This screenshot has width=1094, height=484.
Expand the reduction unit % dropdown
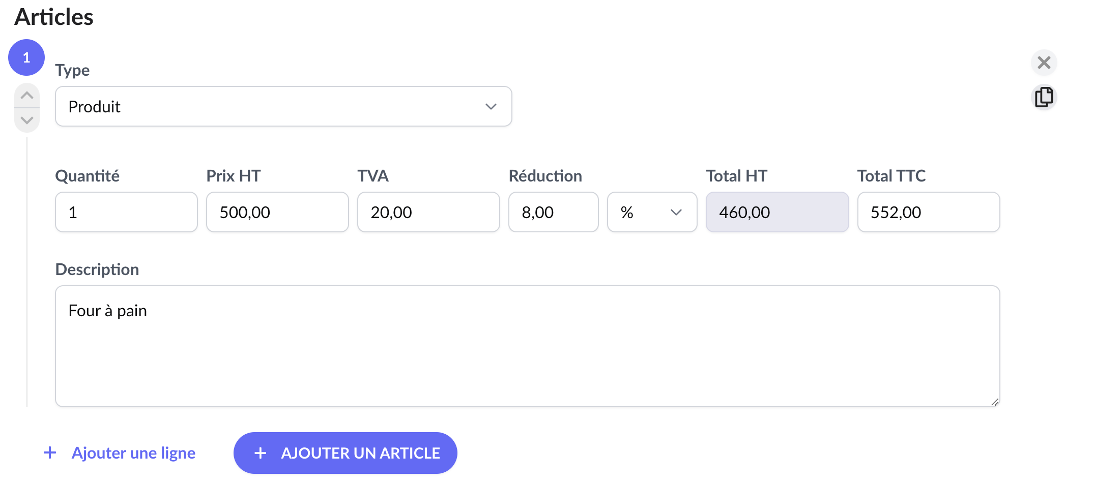[652, 212]
